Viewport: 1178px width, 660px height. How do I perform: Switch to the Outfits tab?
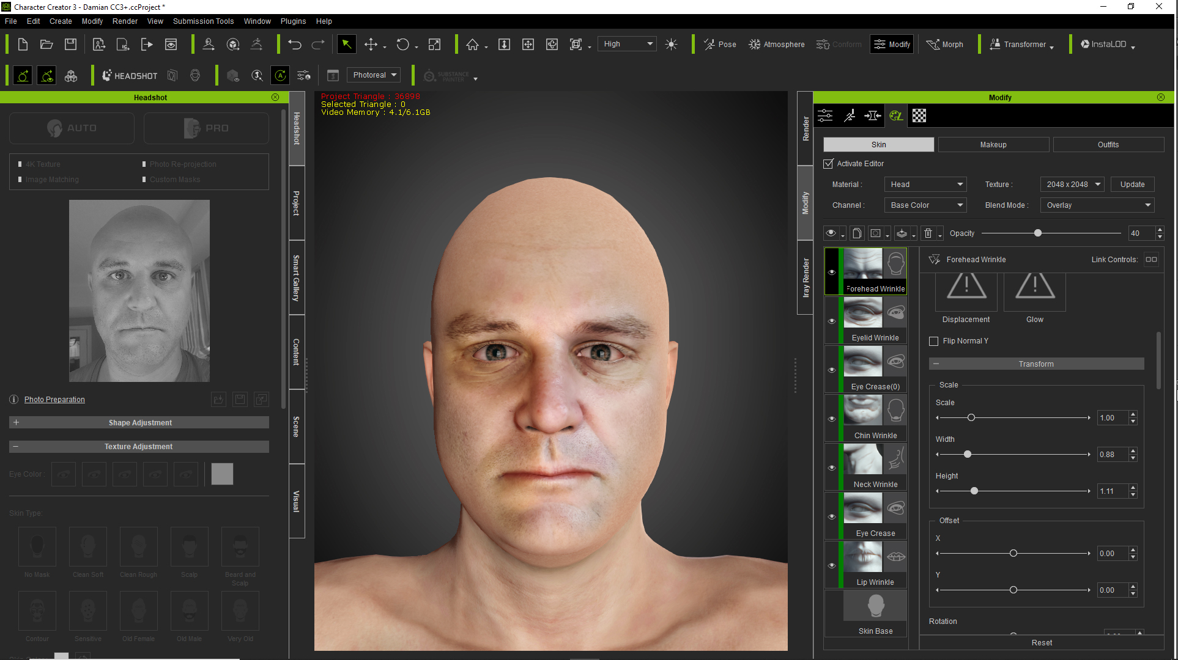point(1108,144)
